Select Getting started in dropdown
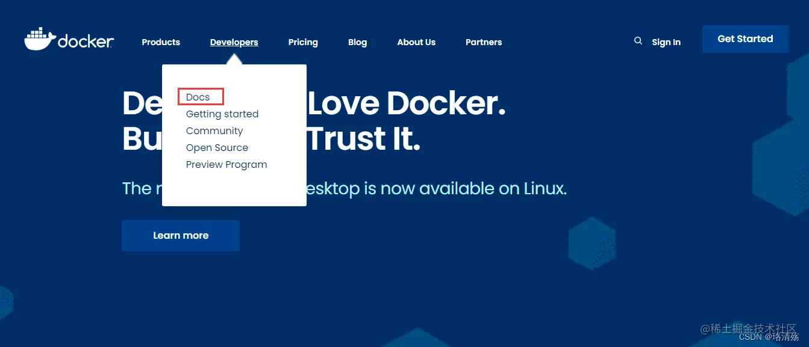 click(222, 114)
